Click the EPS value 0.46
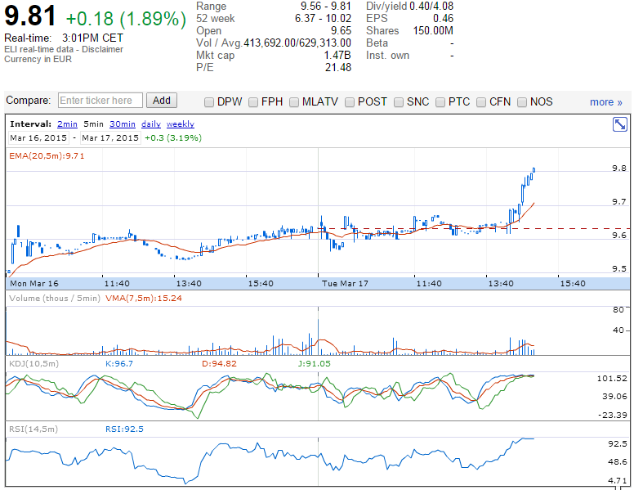 click(x=443, y=19)
